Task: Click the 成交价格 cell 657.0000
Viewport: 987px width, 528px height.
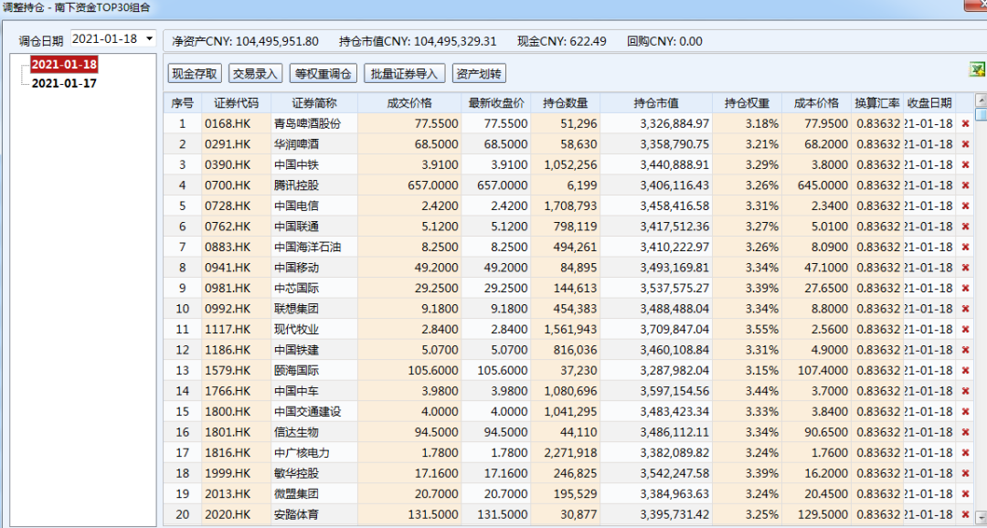Action: click(409, 185)
